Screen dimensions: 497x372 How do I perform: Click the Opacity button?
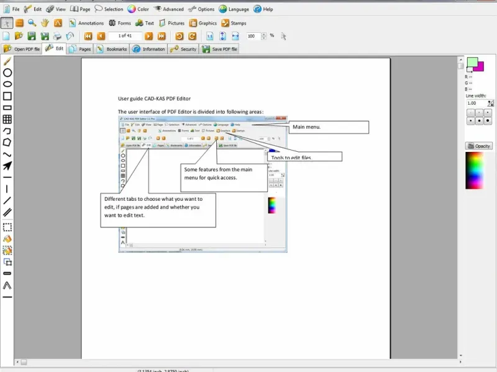[x=478, y=146]
